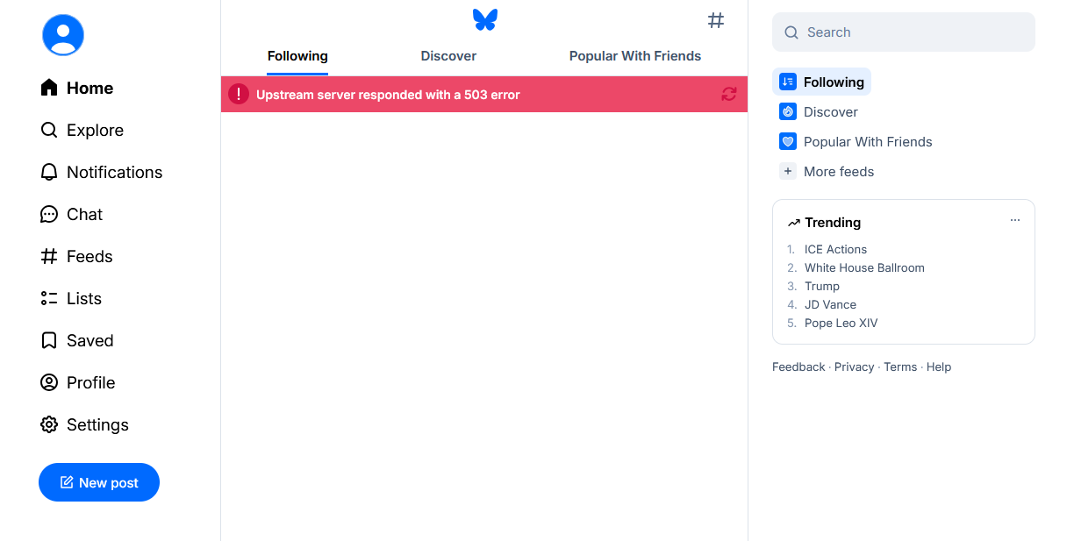This screenshot has height=541, width=1074.
Task: Click the Bluesky butterfly logo
Action: pos(484,19)
